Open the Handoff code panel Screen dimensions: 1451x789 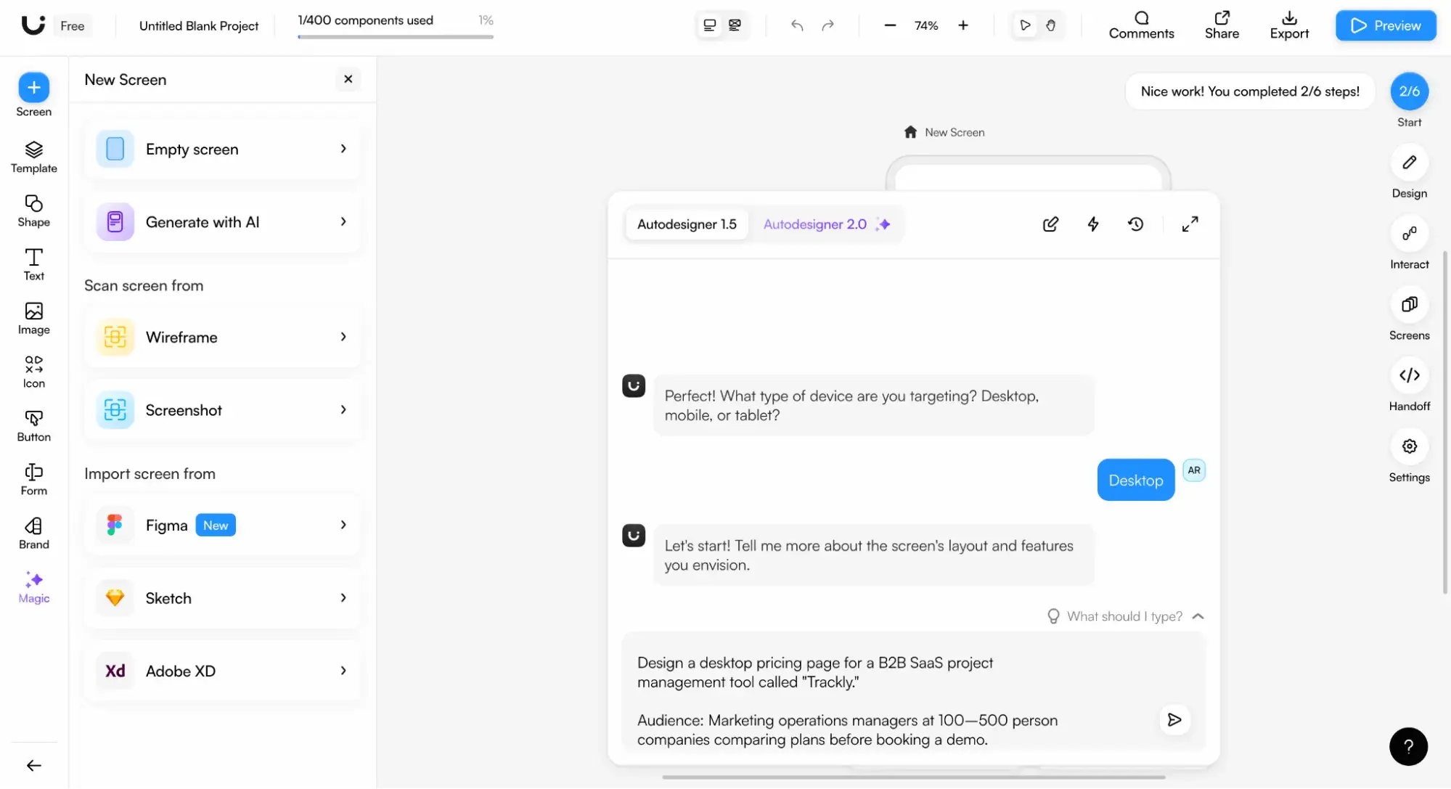click(x=1409, y=385)
